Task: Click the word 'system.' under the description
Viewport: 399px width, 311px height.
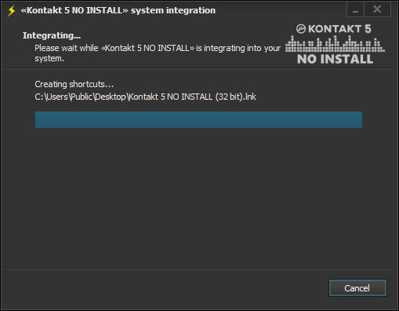Action: [49, 58]
